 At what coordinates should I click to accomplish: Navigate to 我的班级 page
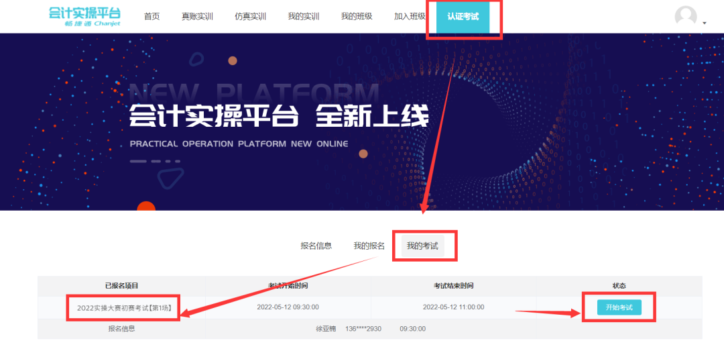(x=356, y=16)
